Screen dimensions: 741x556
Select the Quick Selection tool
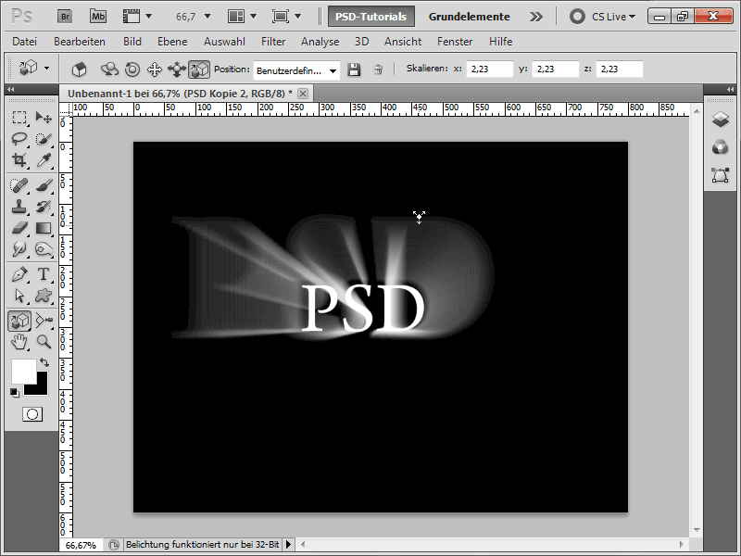pos(44,139)
